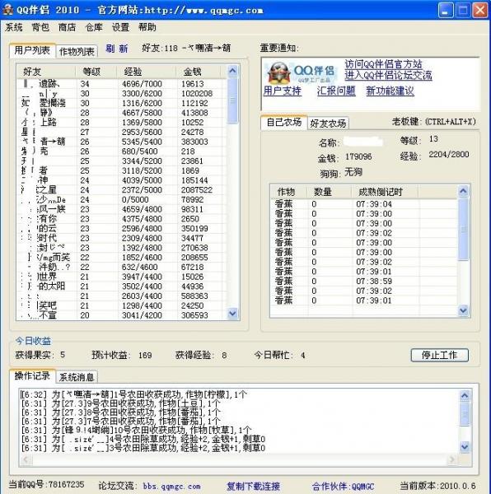
Task: Click the QQ伴侣 title bar app icon
Action: coord(7,10)
